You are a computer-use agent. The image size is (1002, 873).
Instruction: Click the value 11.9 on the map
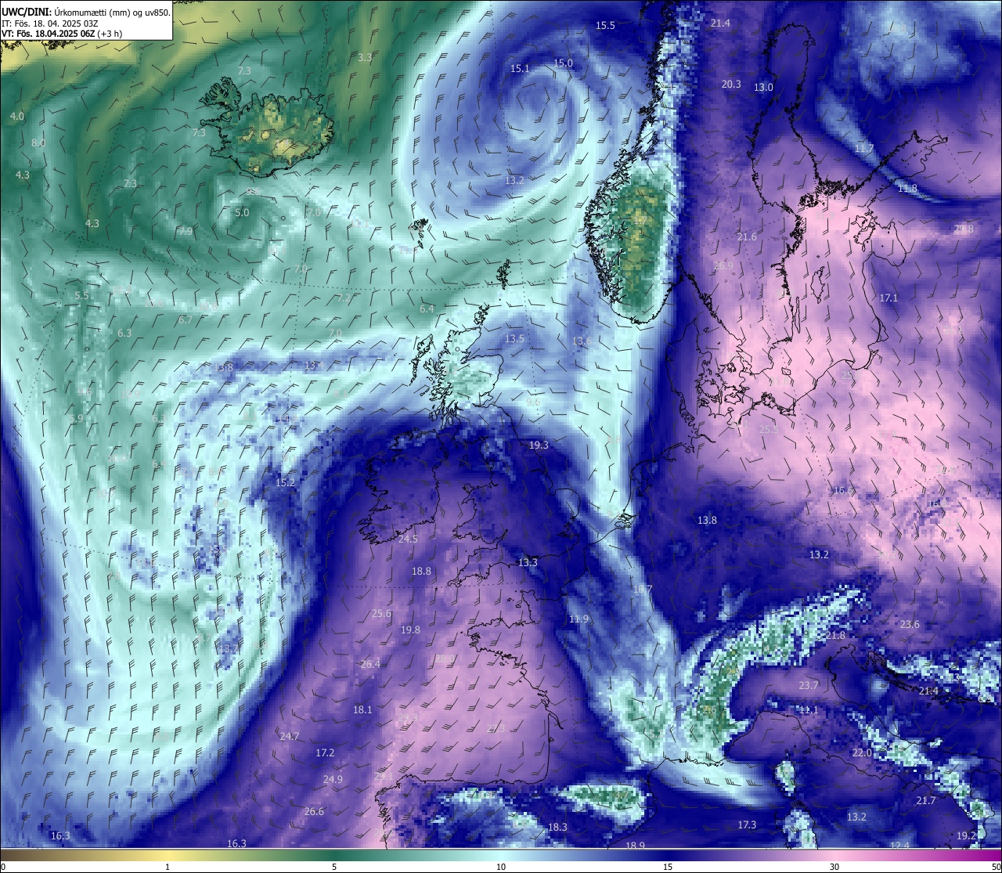(x=578, y=619)
